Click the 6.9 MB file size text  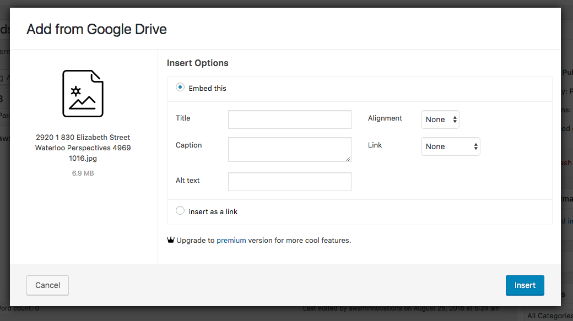click(x=83, y=173)
